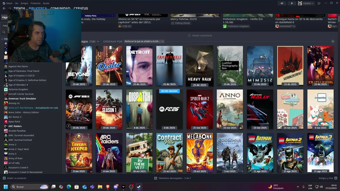
Task: Expand the games count (708) dropdown chevron
Action: click(98, 41)
